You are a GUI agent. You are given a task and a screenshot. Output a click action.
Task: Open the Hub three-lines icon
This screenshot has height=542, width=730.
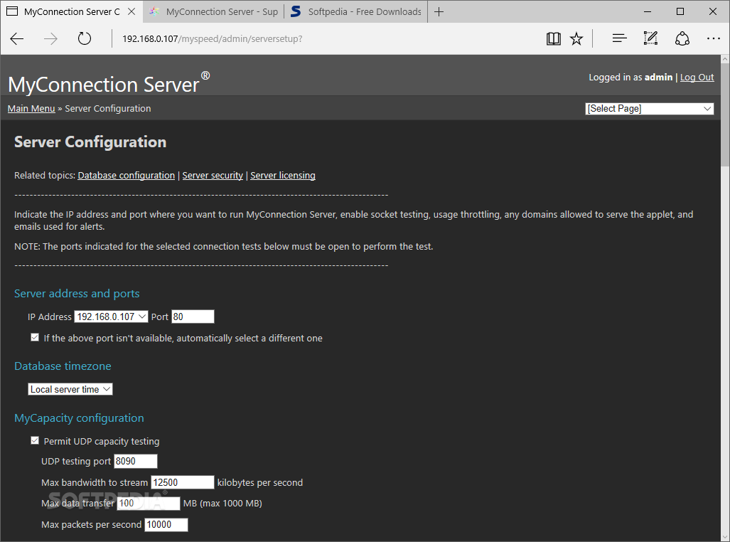pos(619,38)
